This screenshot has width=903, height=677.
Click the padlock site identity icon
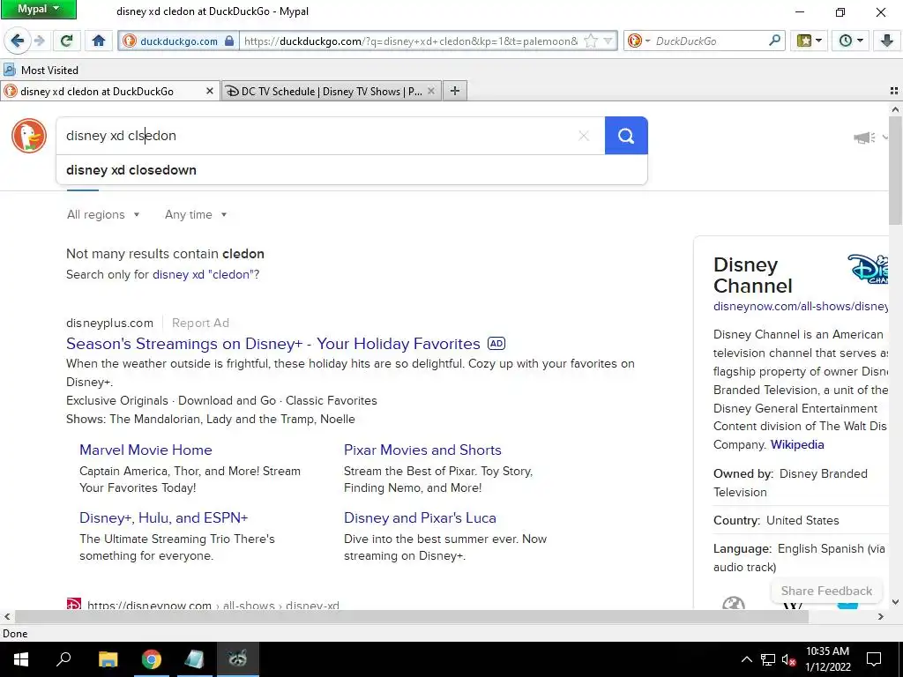(228, 41)
